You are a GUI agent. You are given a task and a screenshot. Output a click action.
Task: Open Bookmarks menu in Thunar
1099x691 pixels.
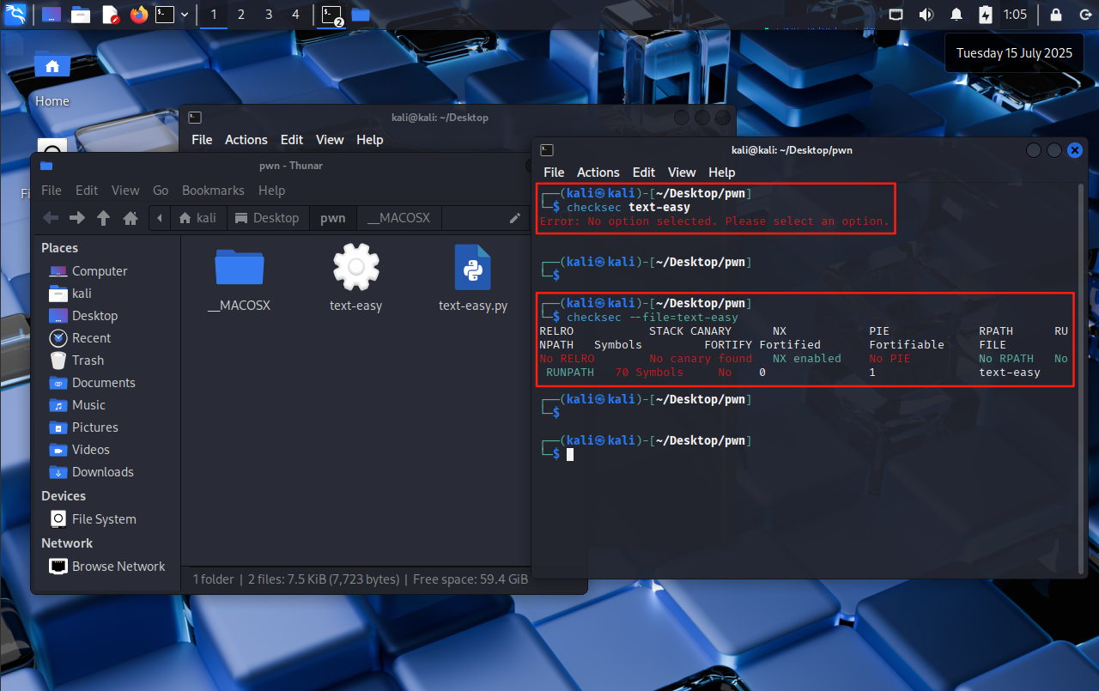click(x=213, y=191)
